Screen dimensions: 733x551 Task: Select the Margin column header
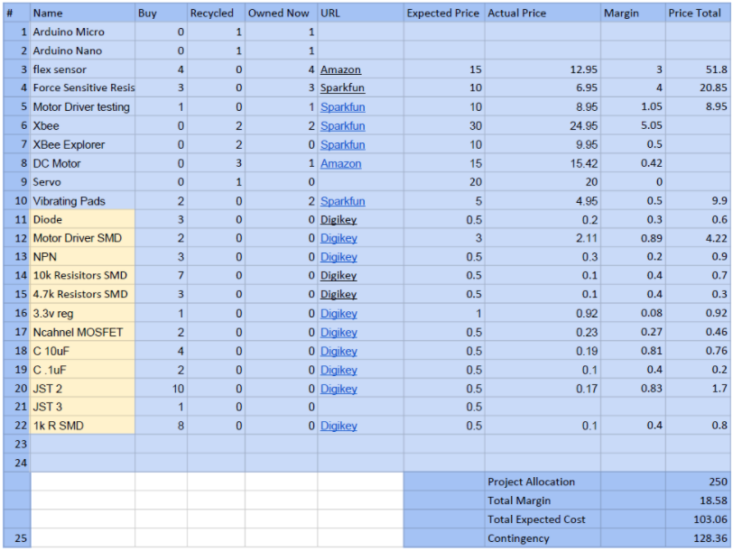click(x=633, y=13)
